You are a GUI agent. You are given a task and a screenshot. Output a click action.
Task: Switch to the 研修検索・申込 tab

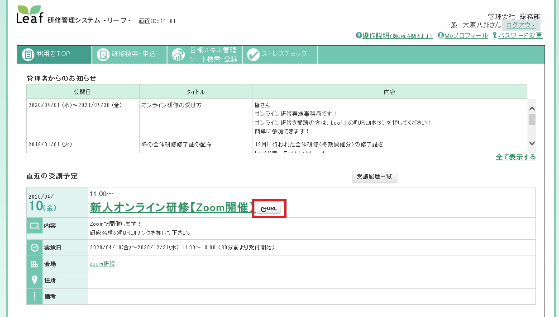coord(129,54)
